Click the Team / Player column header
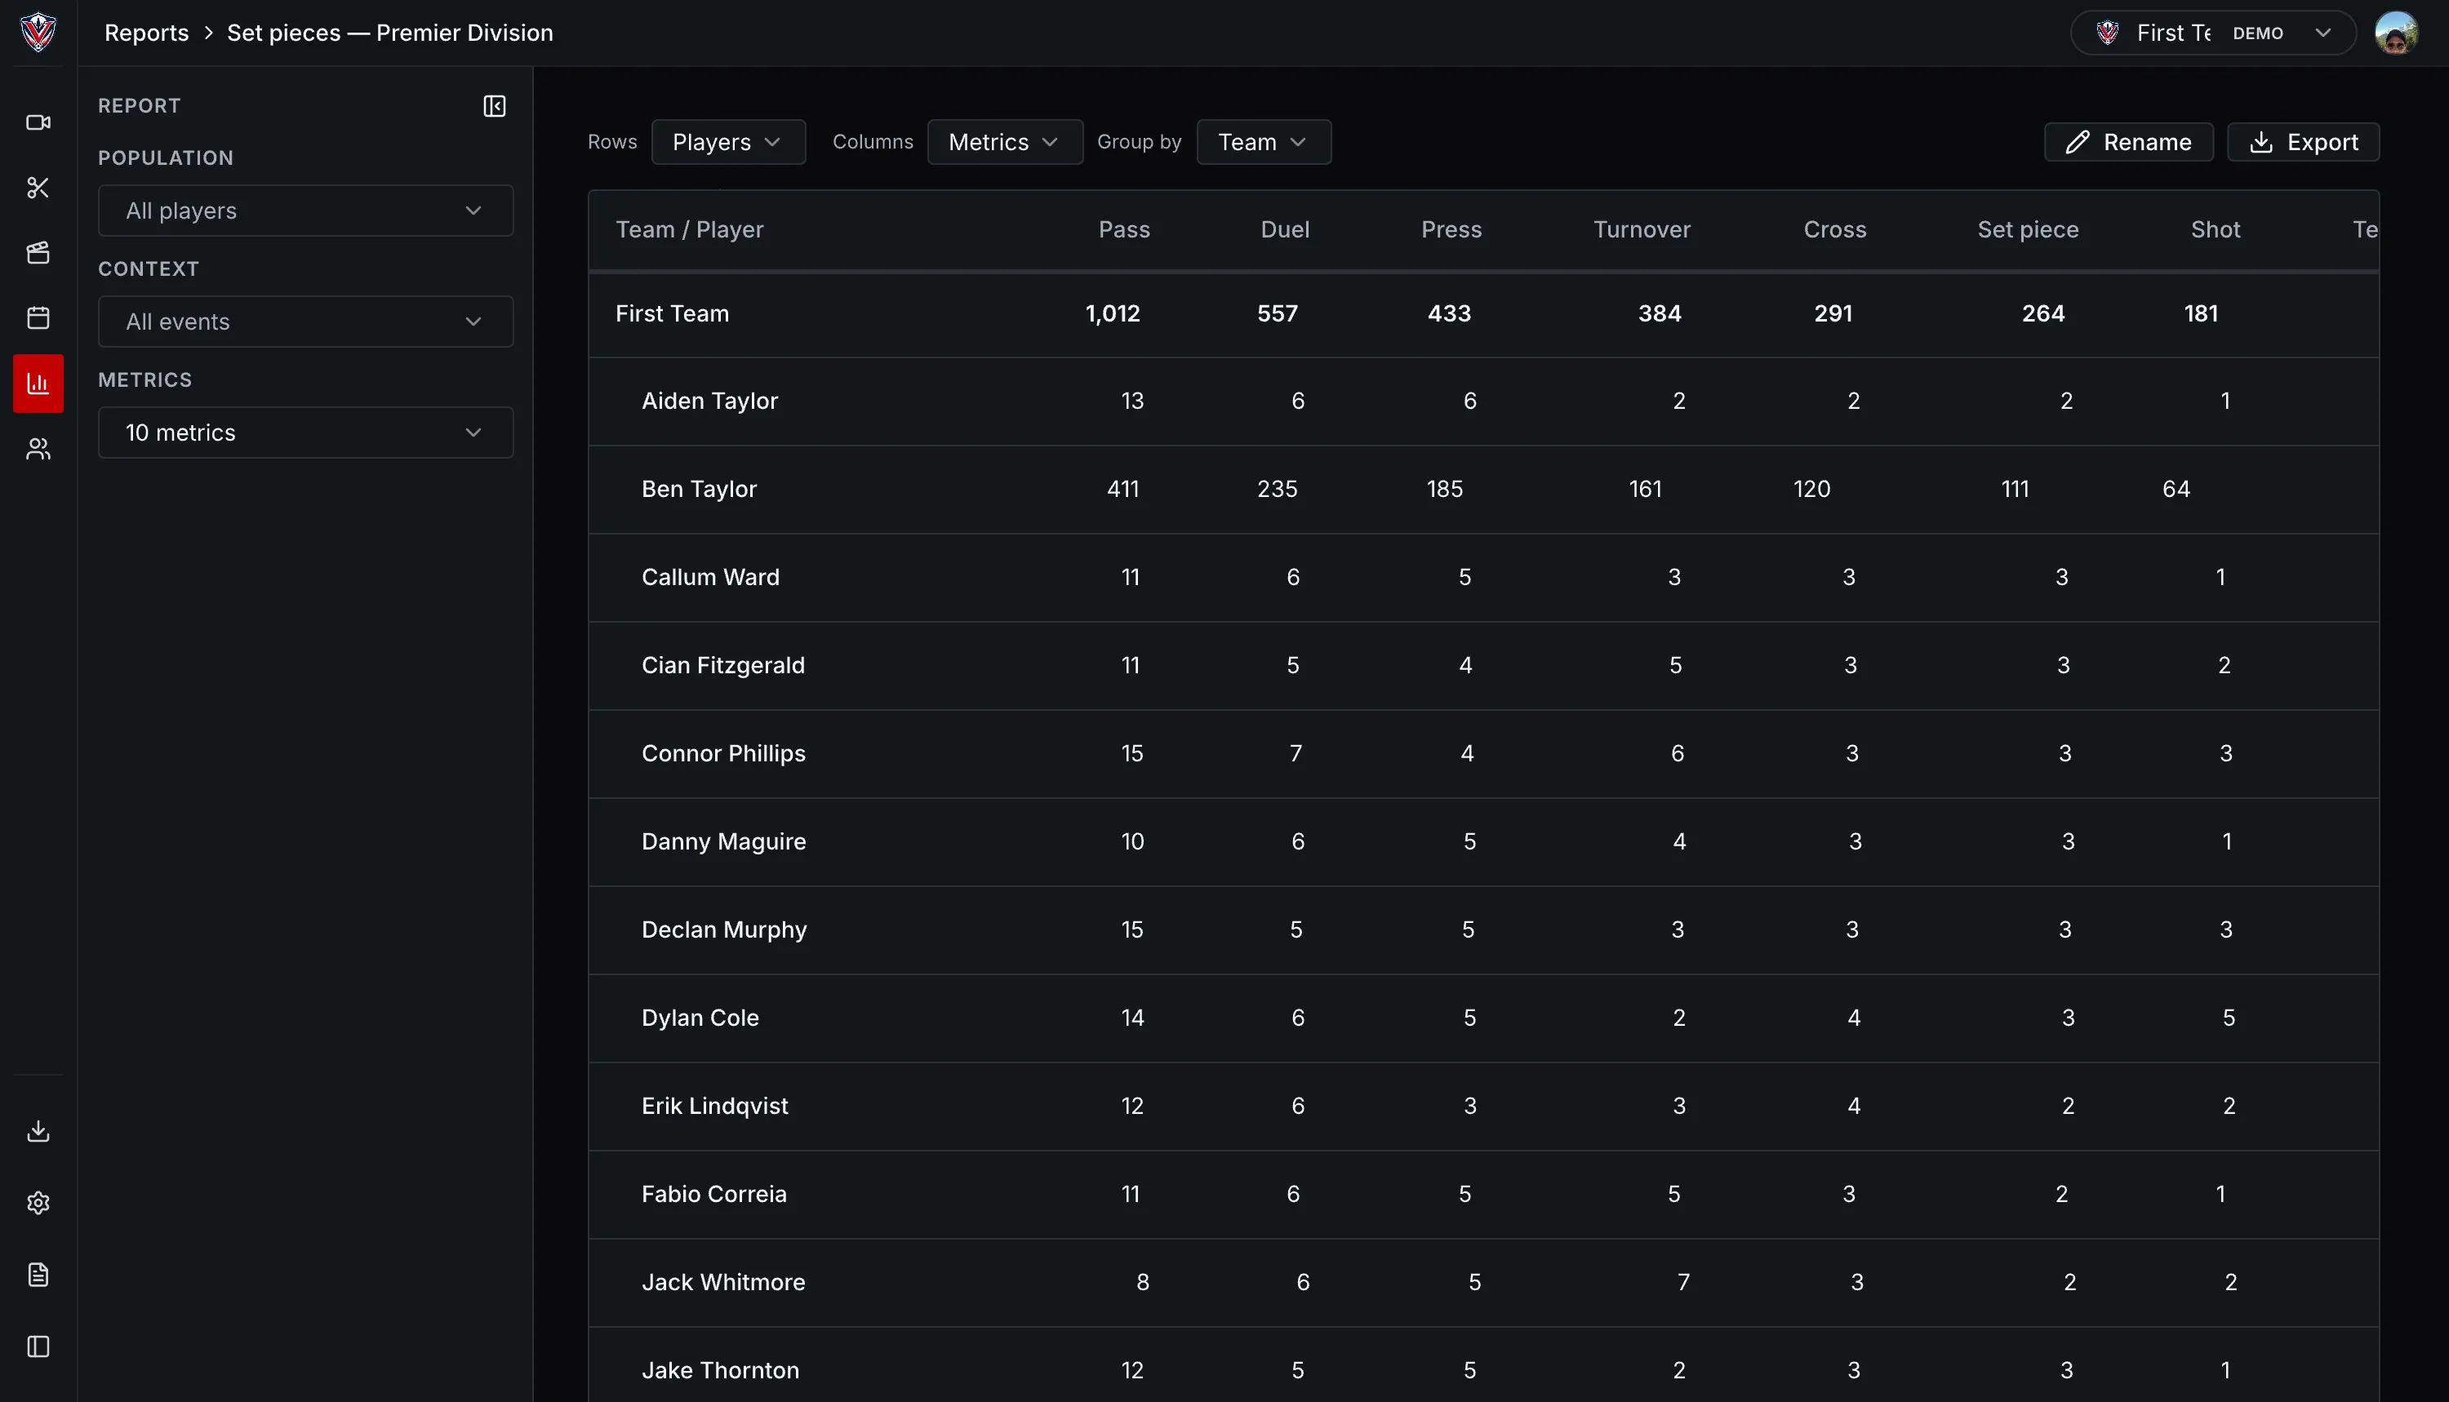The width and height of the screenshot is (2449, 1402). [x=690, y=229]
